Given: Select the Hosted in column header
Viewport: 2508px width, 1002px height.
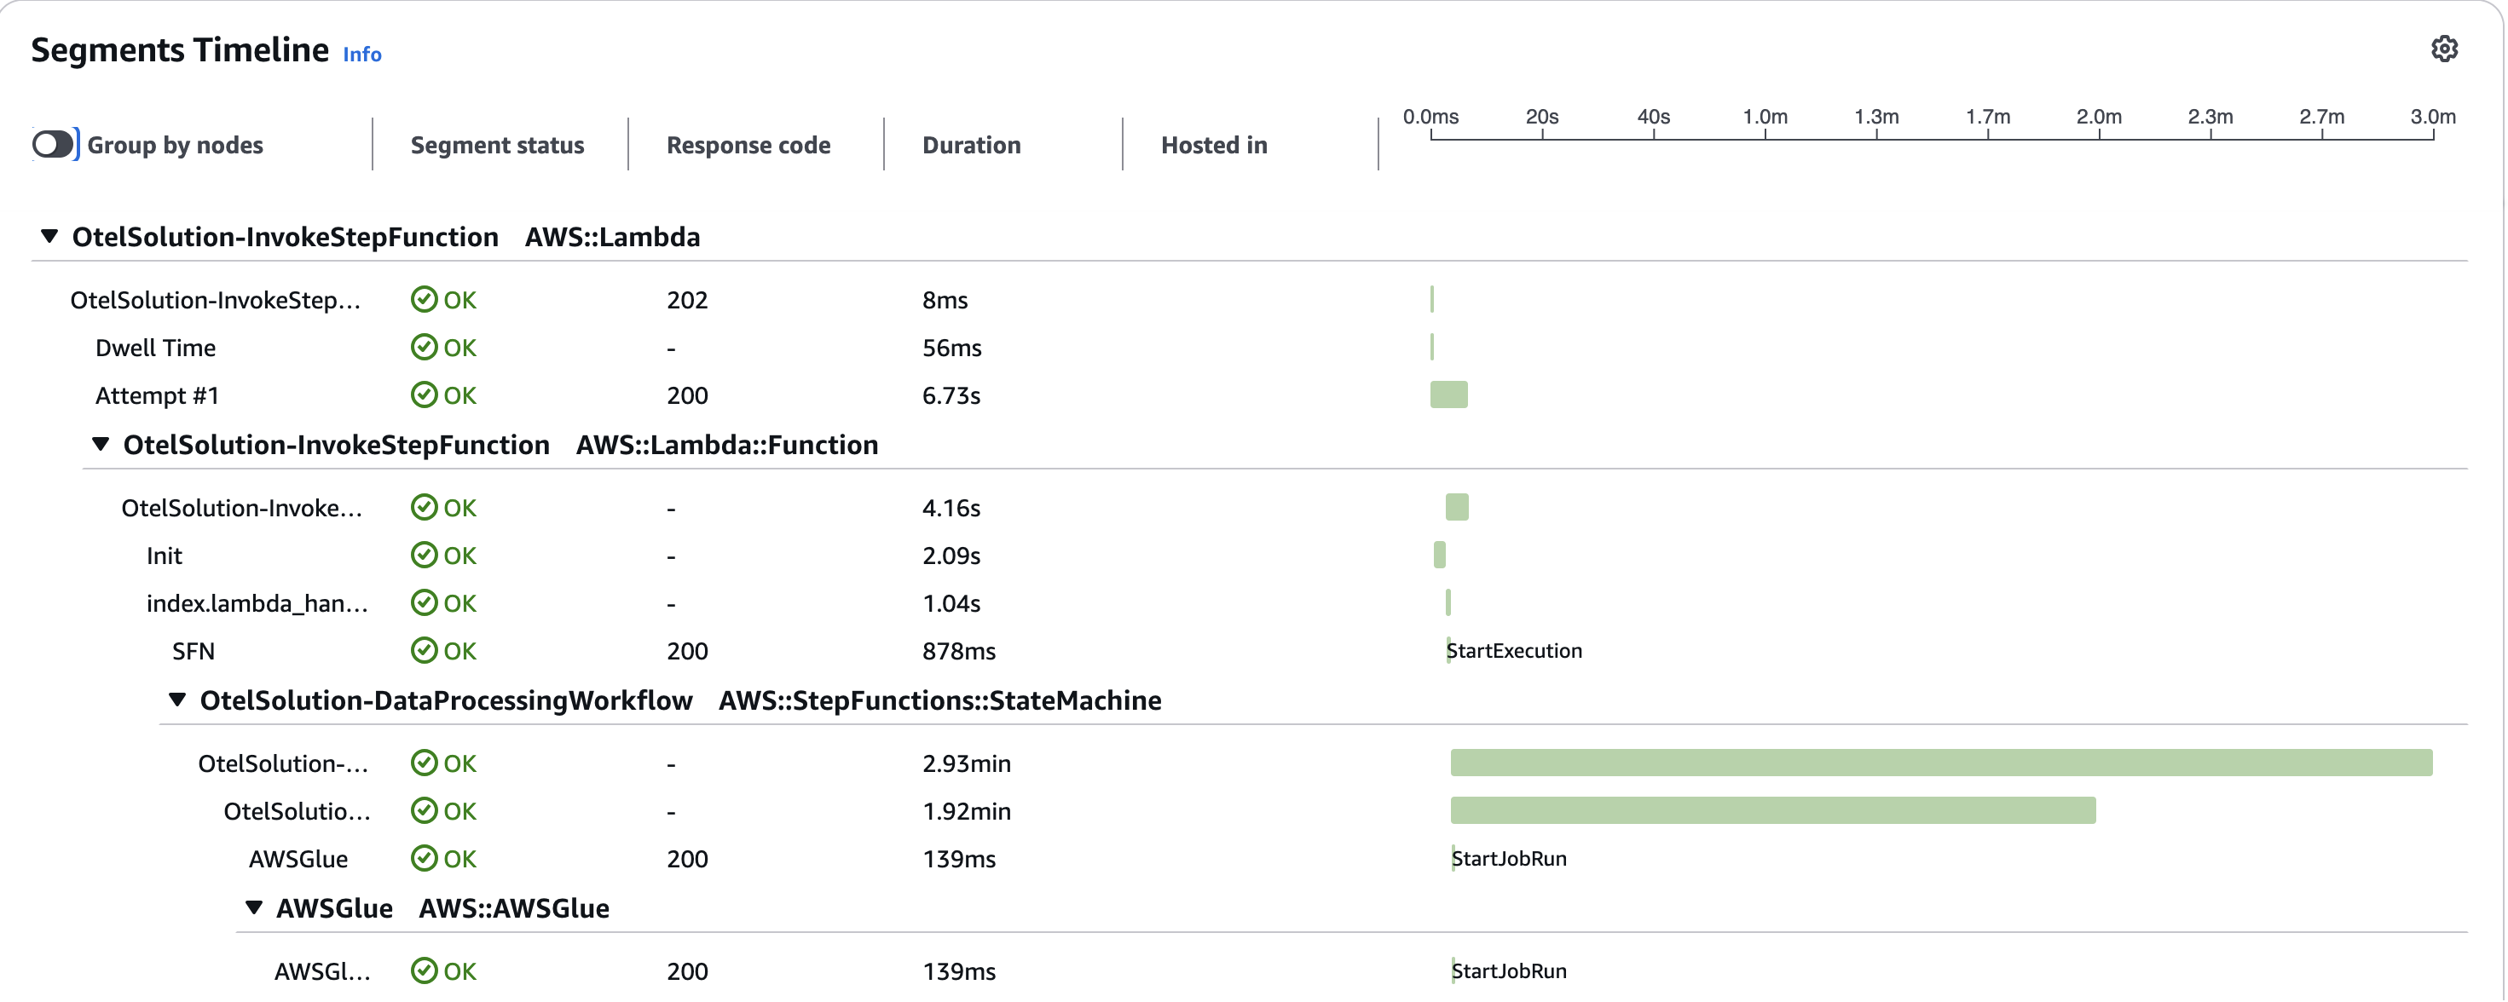Looking at the screenshot, I should point(1213,145).
